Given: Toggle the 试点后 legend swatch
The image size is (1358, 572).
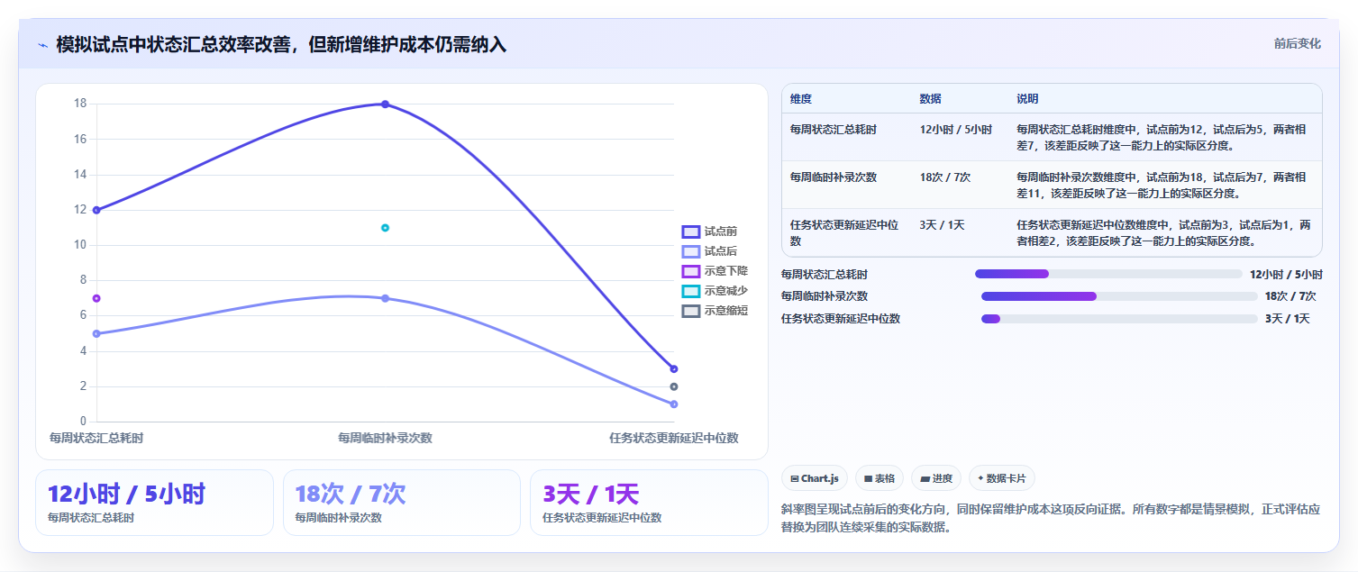Looking at the screenshot, I should 690,251.
